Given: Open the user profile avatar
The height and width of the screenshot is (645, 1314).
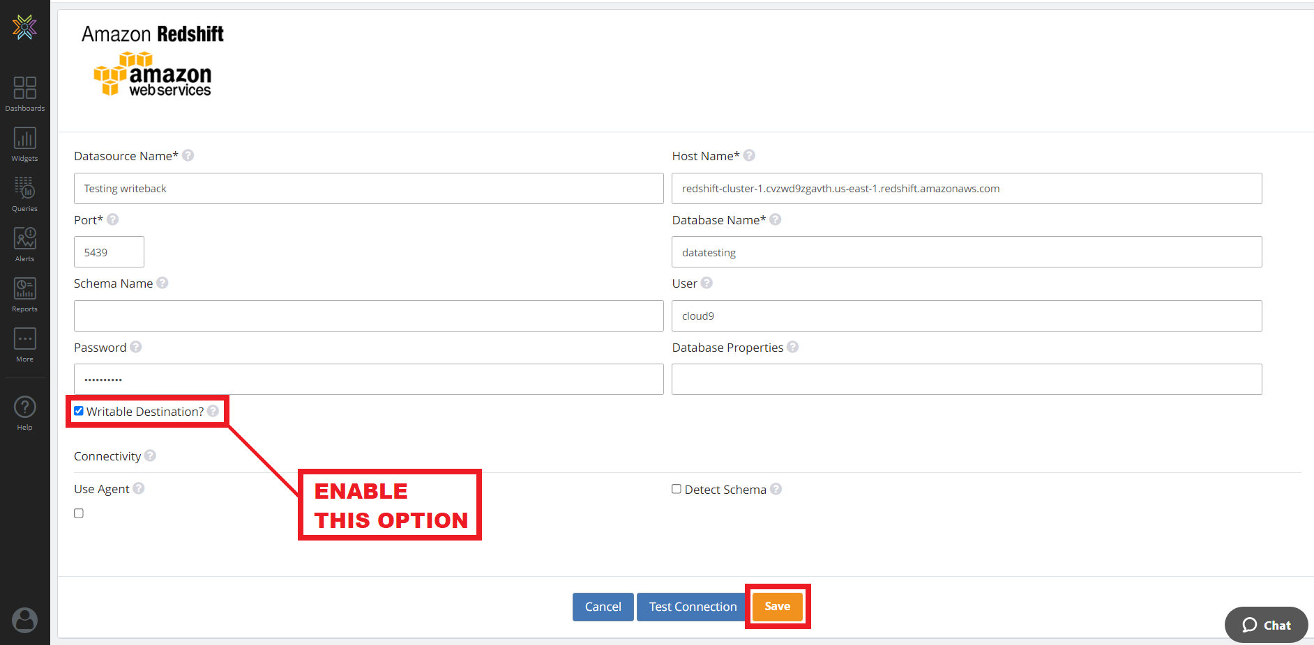Looking at the screenshot, I should coord(25,620).
